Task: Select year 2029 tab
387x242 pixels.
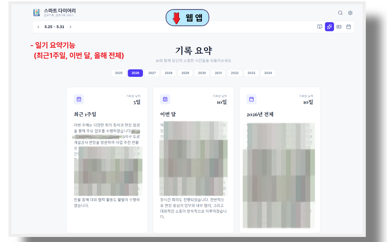Action: pyautogui.click(x=185, y=73)
